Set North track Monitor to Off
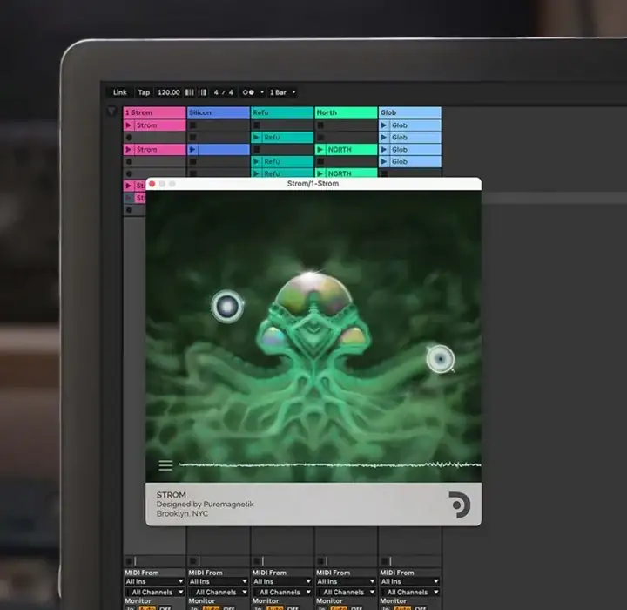The width and height of the screenshot is (627, 610). tap(357, 608)
